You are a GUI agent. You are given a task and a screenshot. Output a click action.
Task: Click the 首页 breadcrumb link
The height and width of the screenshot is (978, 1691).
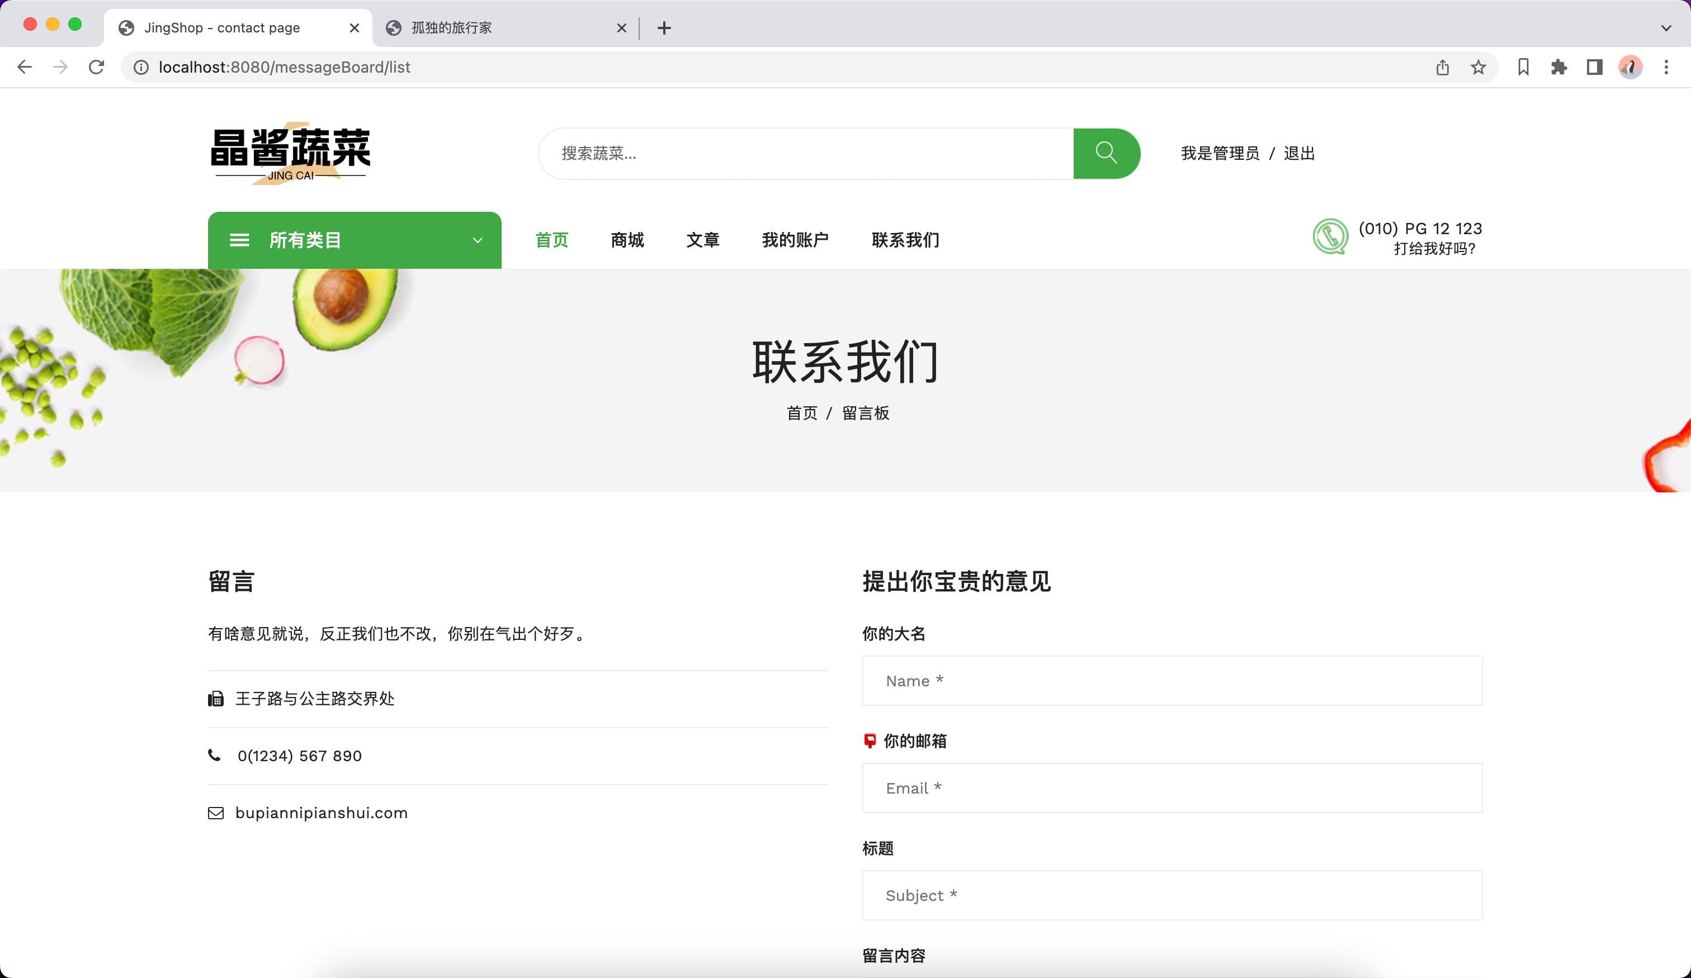point(802,413)
